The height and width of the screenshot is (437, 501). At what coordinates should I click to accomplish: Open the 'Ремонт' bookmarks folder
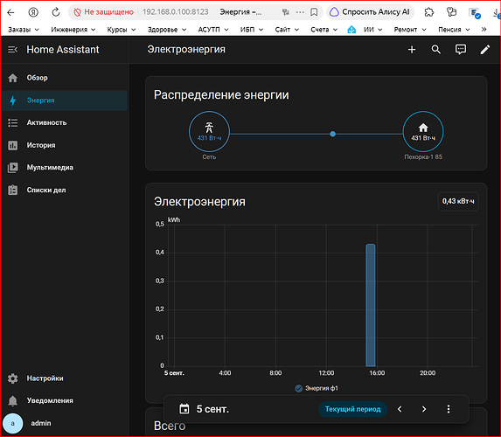(x=410, y=30)
